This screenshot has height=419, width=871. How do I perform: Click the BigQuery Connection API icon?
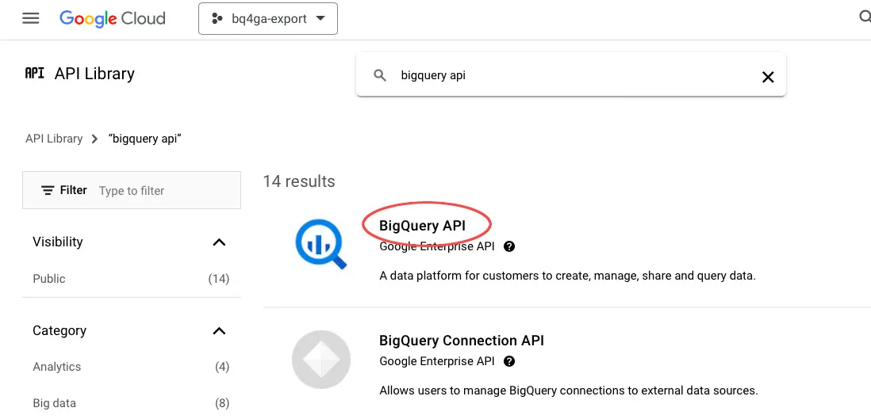click(x=320, y=360)
